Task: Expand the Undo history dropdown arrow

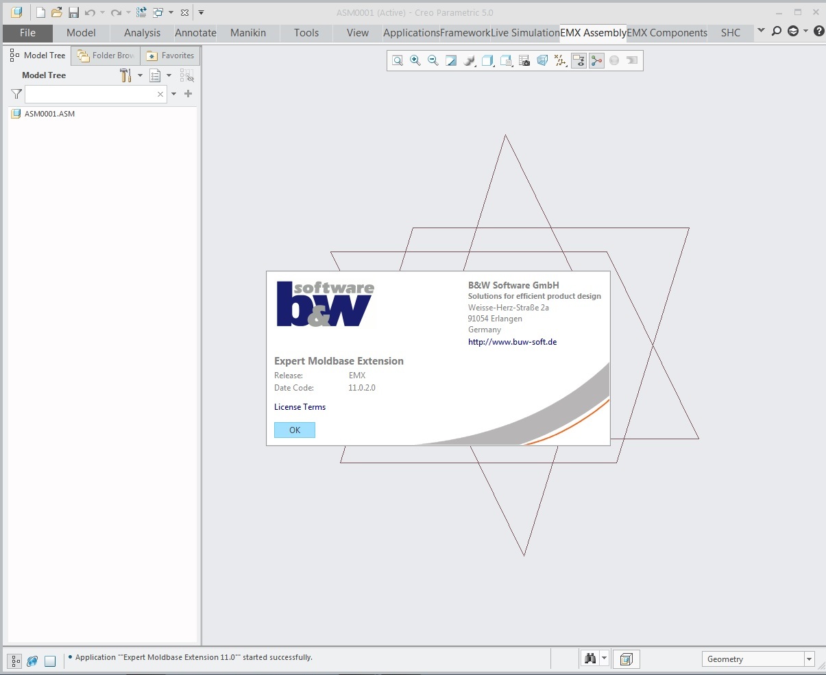Action: [x=102, y=12]
